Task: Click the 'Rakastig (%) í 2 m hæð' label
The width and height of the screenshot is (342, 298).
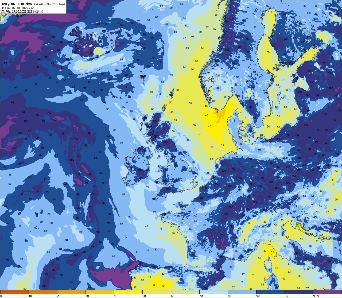Action: (49, 4)
